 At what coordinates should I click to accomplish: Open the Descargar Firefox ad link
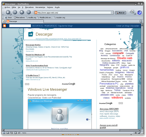(x=33, y=45)
